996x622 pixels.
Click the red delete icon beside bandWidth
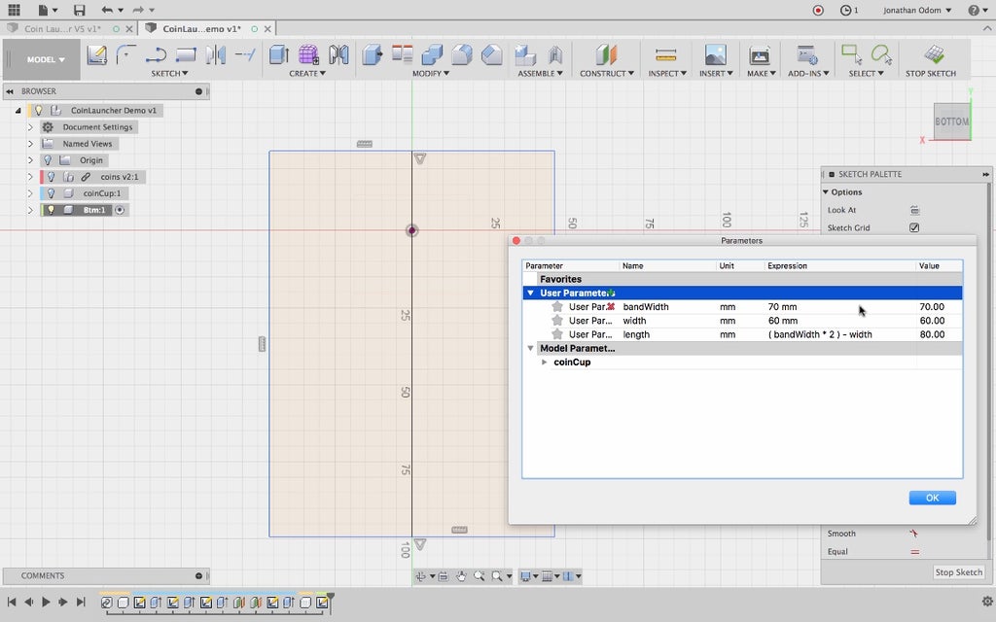610,306
